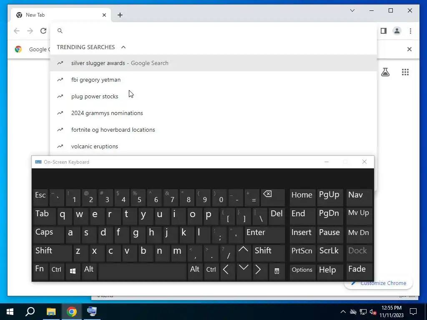Select 'fortnite og hoverboard locations' suggestion

(x=213, y=130)
